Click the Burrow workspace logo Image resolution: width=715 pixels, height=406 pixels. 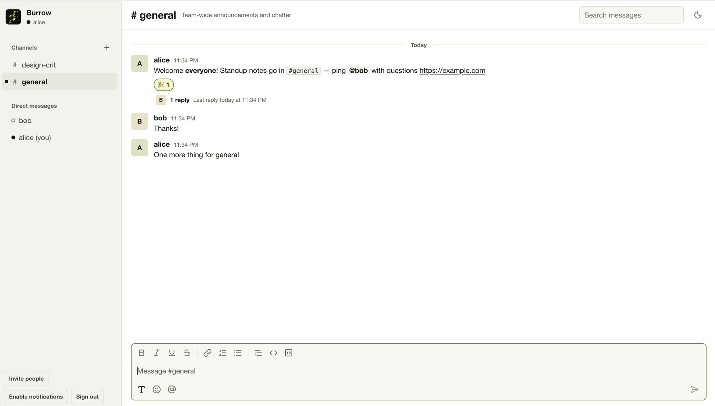(13, 17)
